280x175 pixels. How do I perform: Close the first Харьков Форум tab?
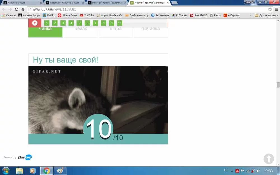click(41, 3)
